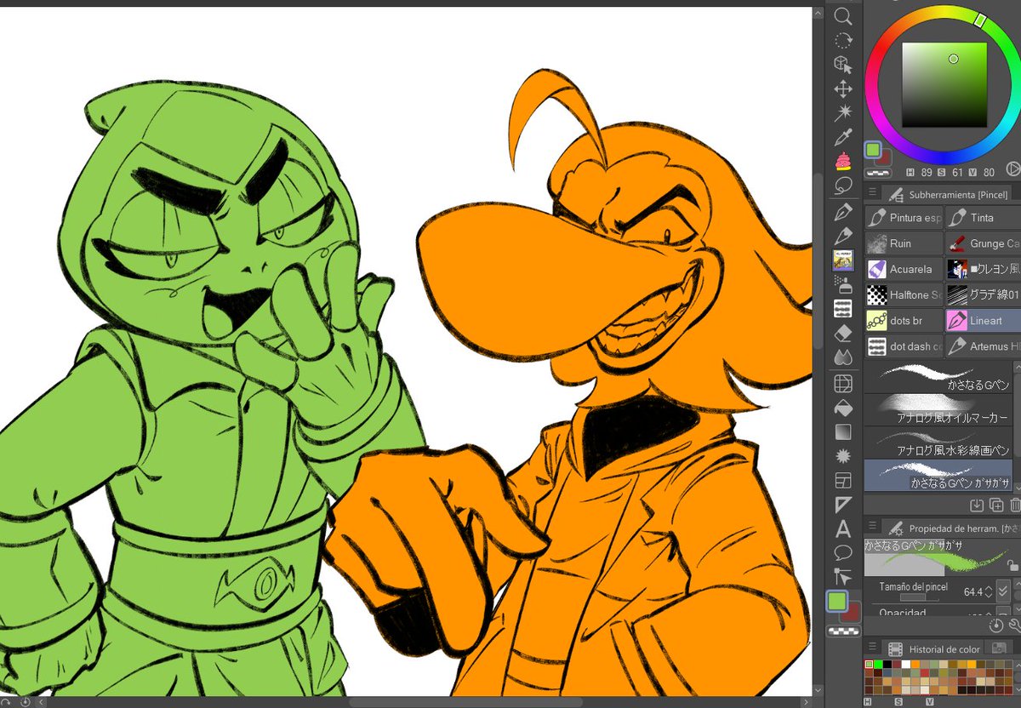Image resolution: width=1021 pixels, height=708 pixels.
Task: Open the dot dash brush group
Action: pos(904,346)
